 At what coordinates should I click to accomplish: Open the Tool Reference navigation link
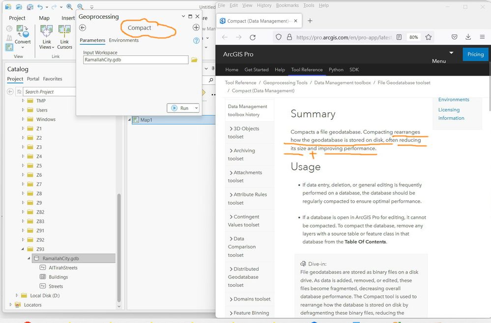(307, 70)
